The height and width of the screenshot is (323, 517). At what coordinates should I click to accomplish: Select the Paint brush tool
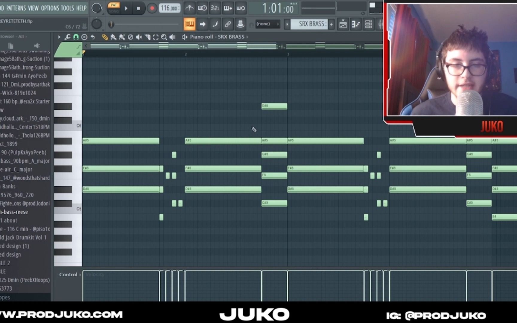click(113, 37)
